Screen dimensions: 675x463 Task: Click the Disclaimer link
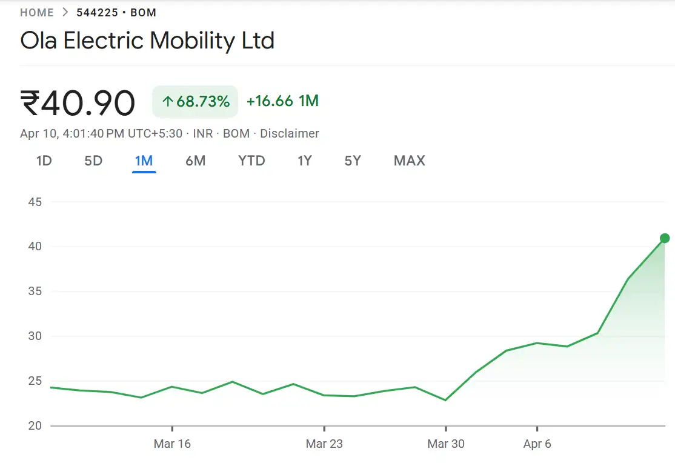290,133
